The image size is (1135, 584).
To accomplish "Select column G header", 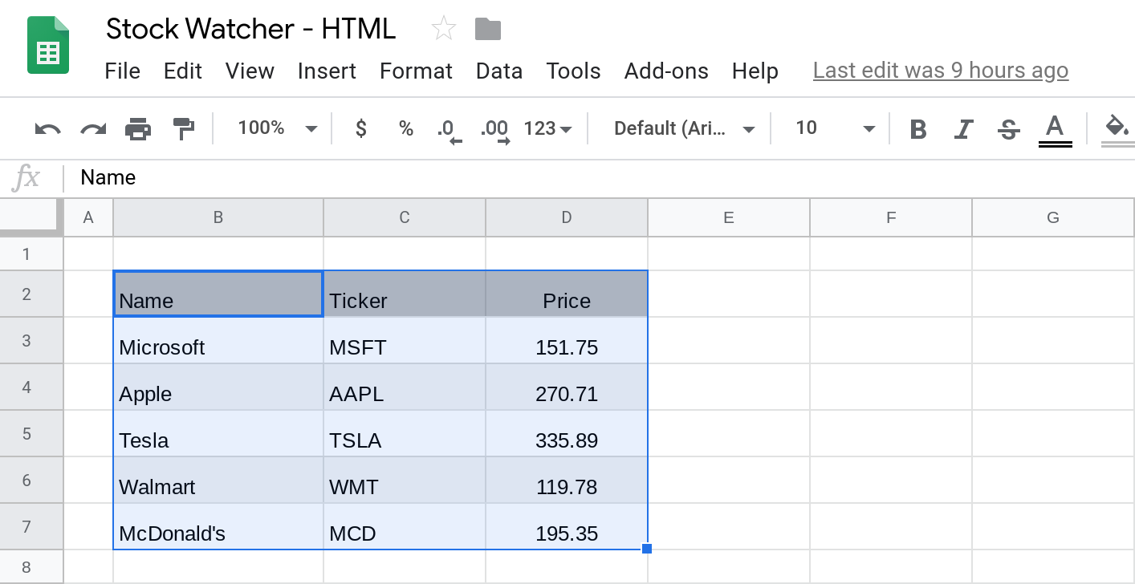I will point(1053,217).
